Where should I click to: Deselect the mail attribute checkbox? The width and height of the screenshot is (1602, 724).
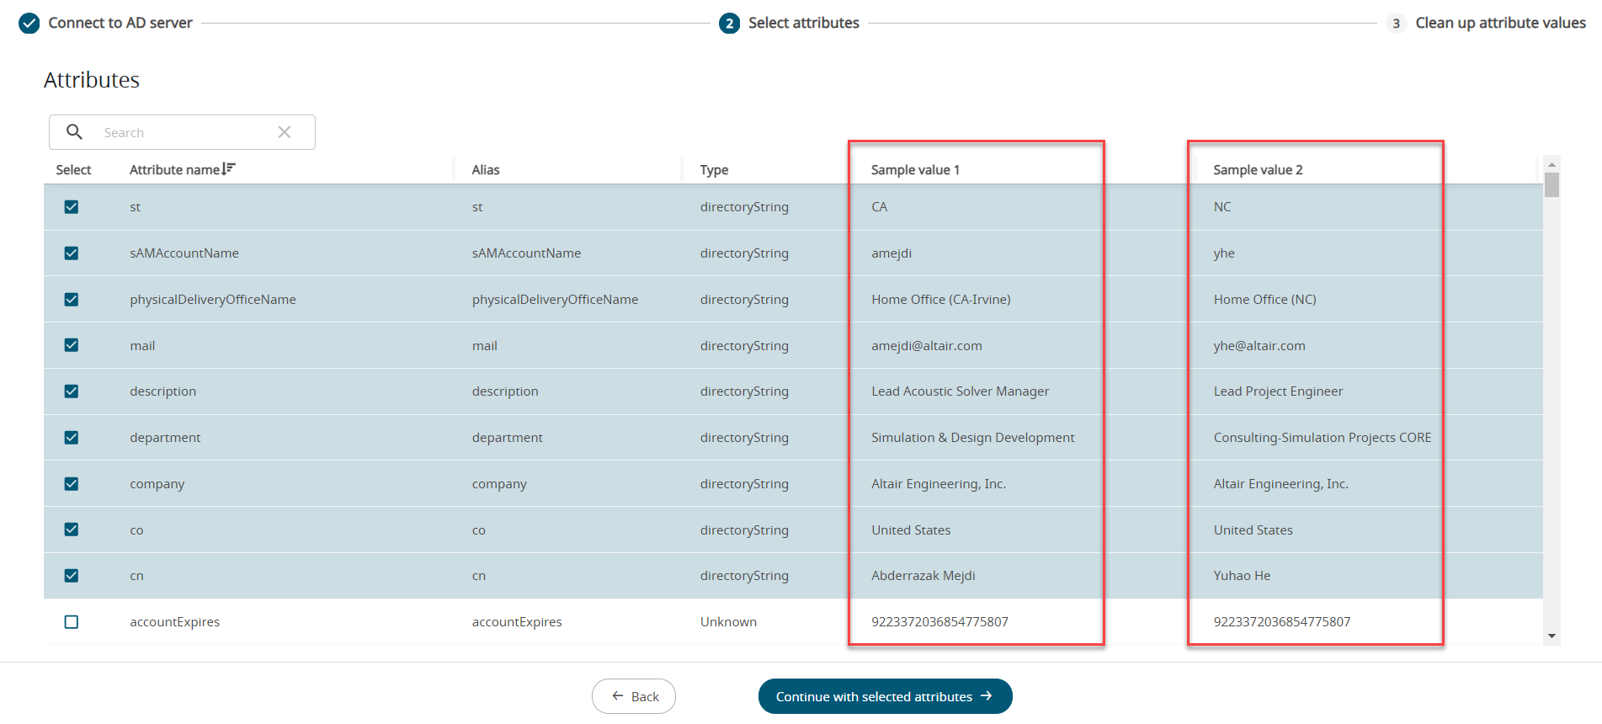(x=72, y=345)
